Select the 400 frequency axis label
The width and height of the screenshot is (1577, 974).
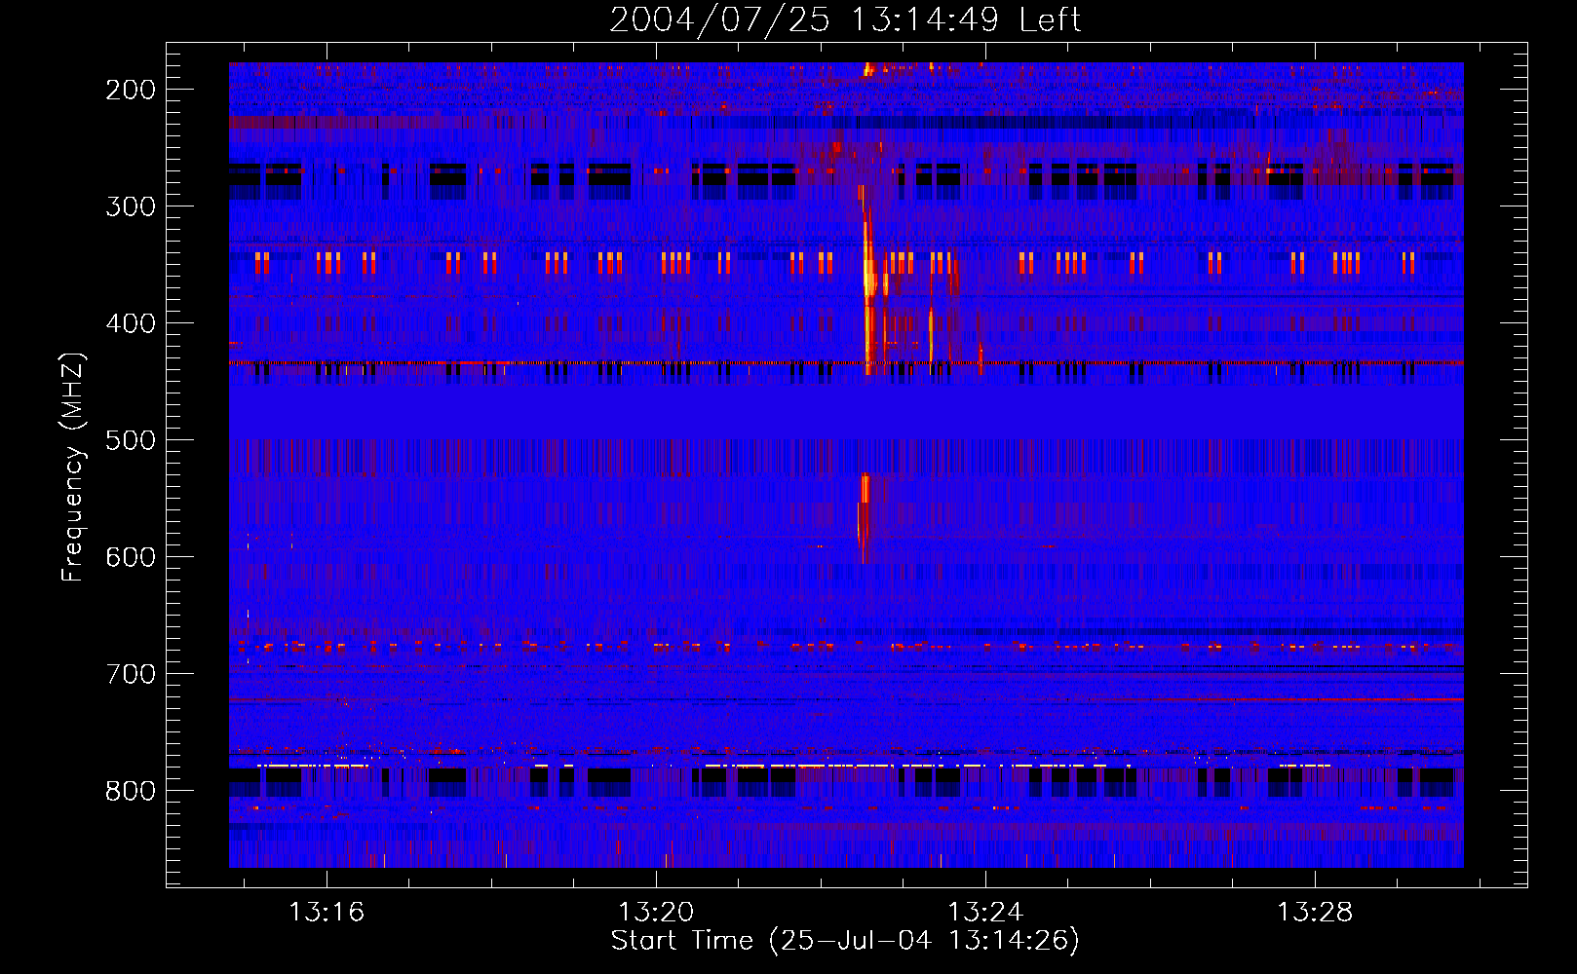pyautogui.click(x=131, y=323)
